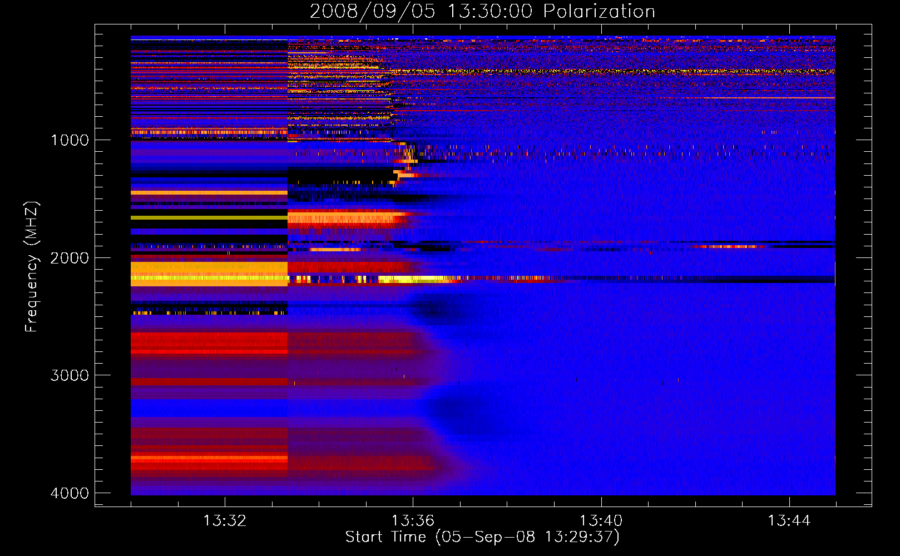
Task: Click the plot title '2008/09/05 13:30:00 Polarization'
Action: tap(482, 11)
